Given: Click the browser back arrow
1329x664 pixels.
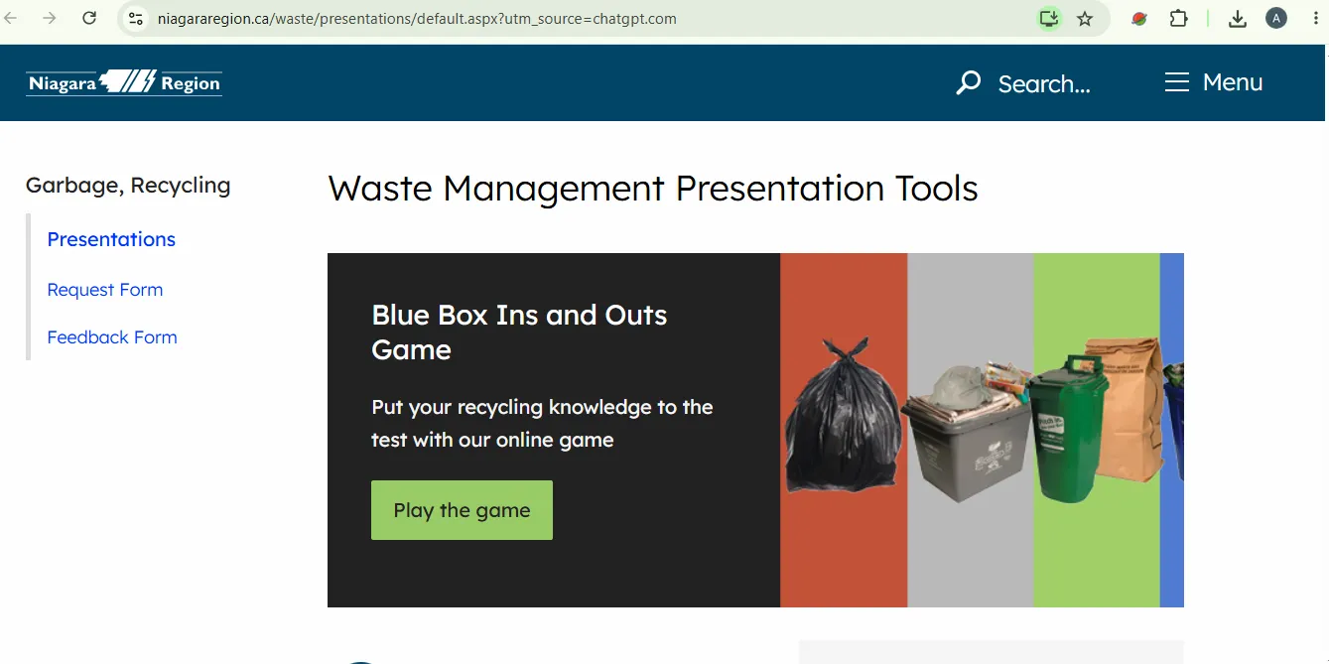Looking at the screenshot, I should click(12, 18).
